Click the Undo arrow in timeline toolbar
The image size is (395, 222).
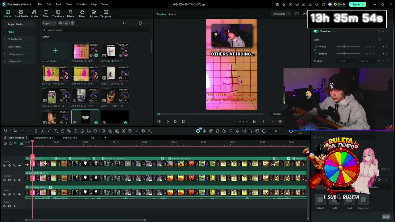[x=23, y=131]
